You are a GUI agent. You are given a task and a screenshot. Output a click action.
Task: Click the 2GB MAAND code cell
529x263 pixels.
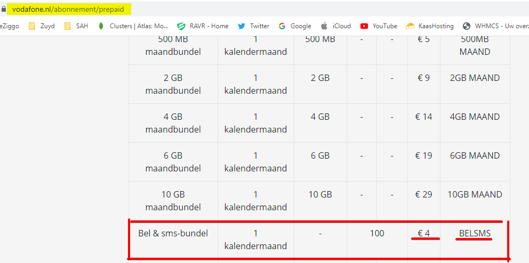pyautogui.click(x=475, y=78)
